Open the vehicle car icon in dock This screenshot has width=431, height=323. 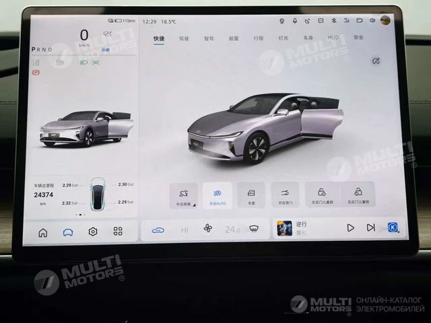click(68, 232)
